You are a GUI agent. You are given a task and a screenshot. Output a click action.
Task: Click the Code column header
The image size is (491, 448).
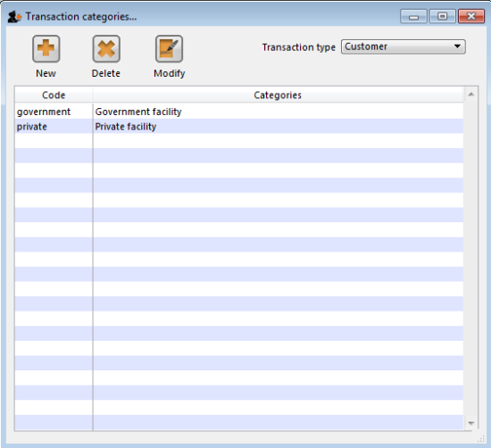pyautogui.click(x=54, y=95)
